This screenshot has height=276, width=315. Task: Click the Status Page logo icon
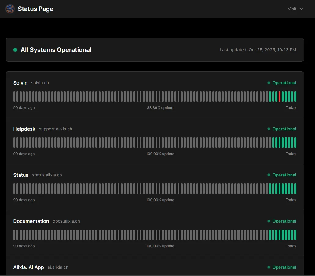tap(10, 9)
